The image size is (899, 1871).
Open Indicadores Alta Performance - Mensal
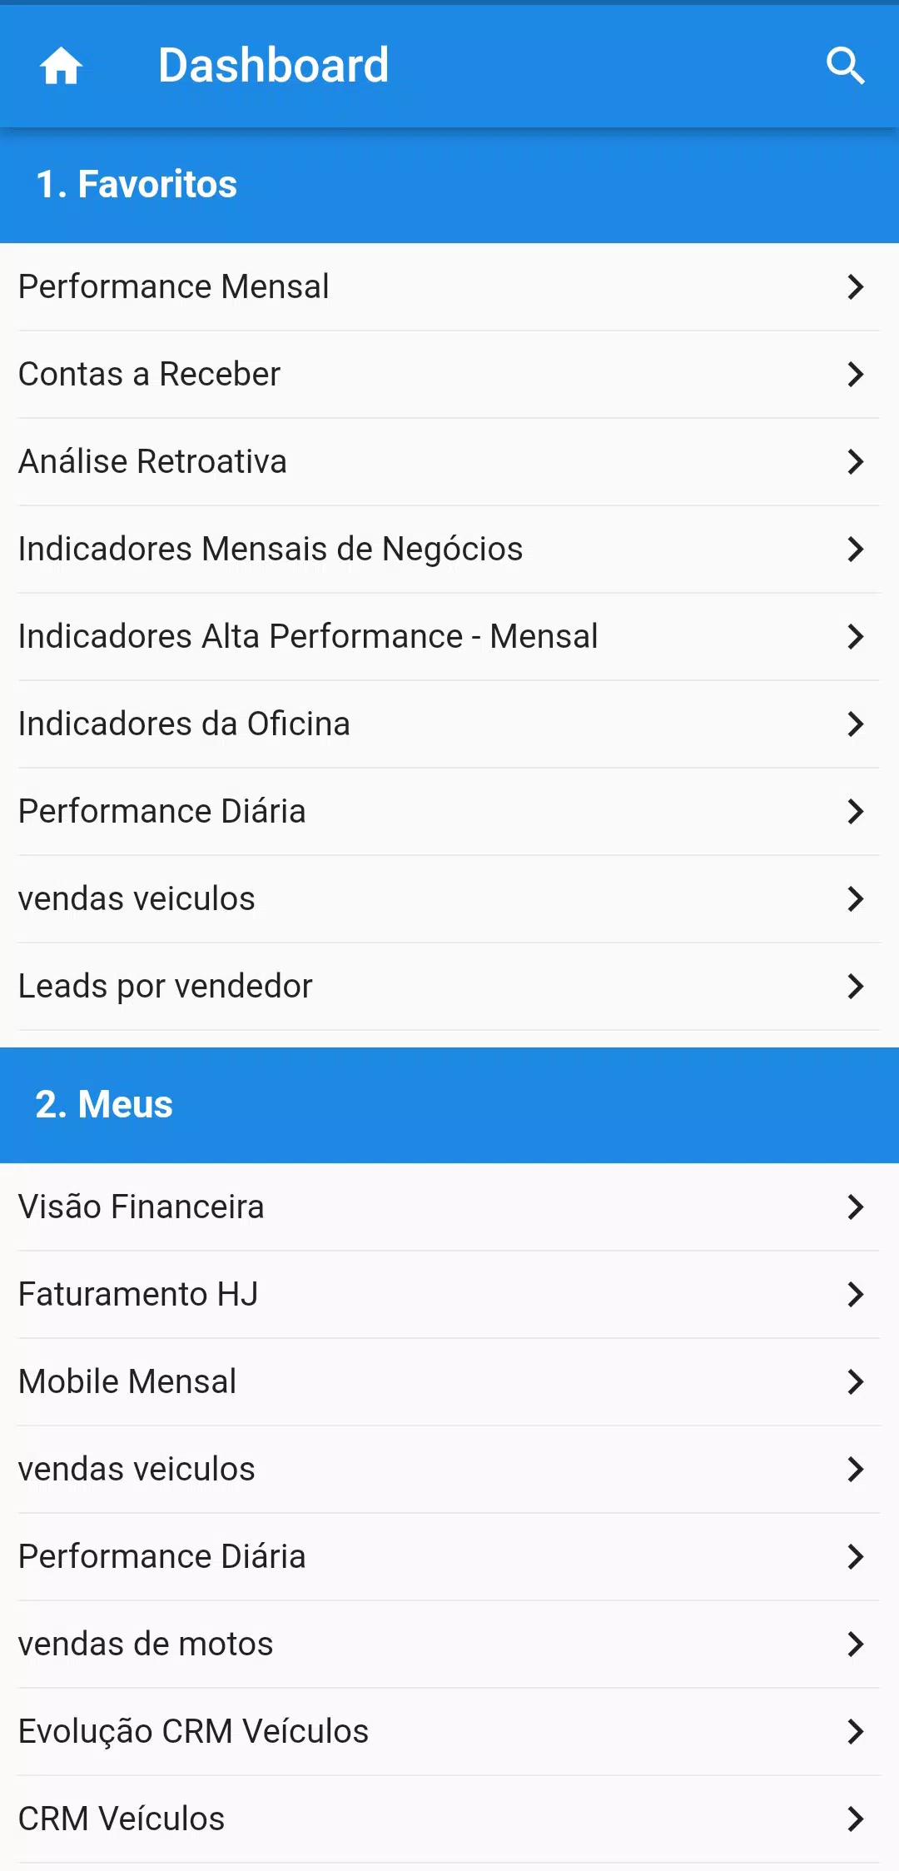click(449, 637)
